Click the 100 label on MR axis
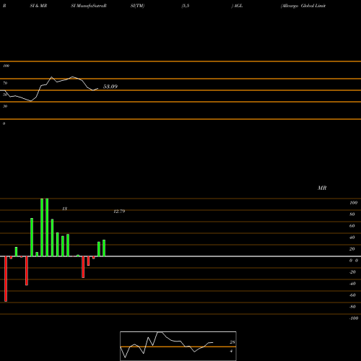This screenshot has width=361, height=361. (x=353, y=203)
